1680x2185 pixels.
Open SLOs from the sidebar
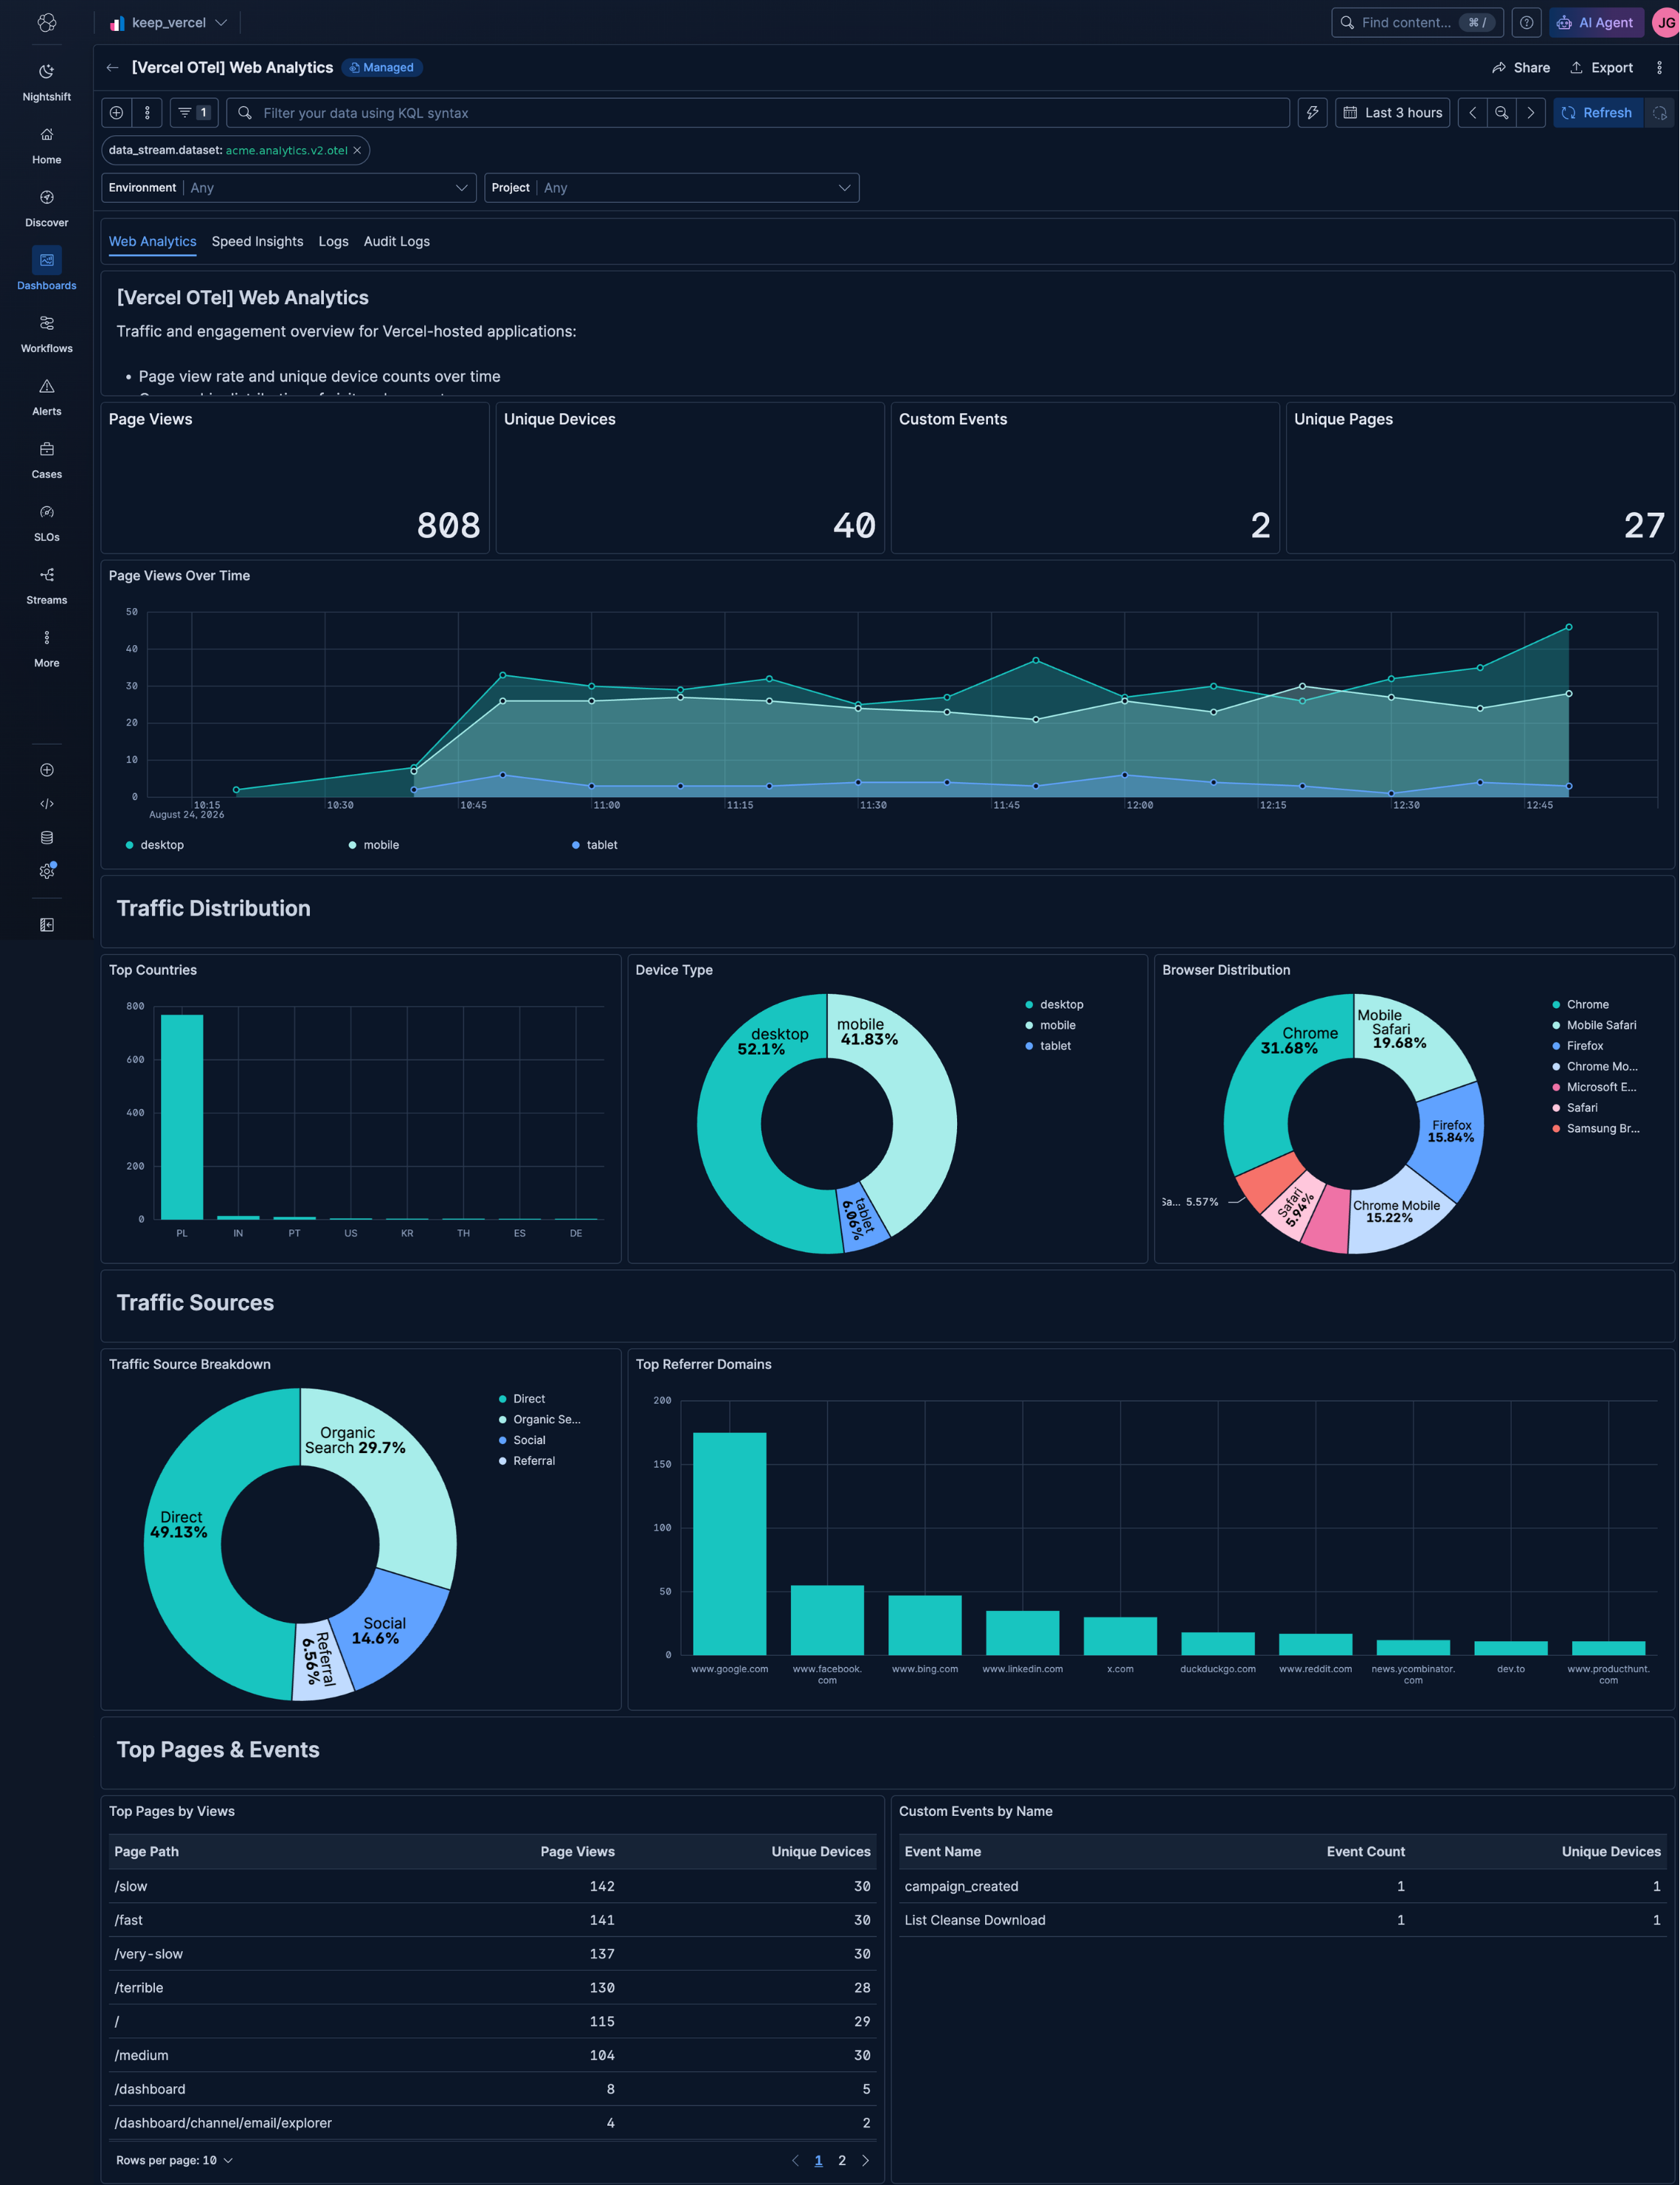pyautogui.click(x=46, y=523)
